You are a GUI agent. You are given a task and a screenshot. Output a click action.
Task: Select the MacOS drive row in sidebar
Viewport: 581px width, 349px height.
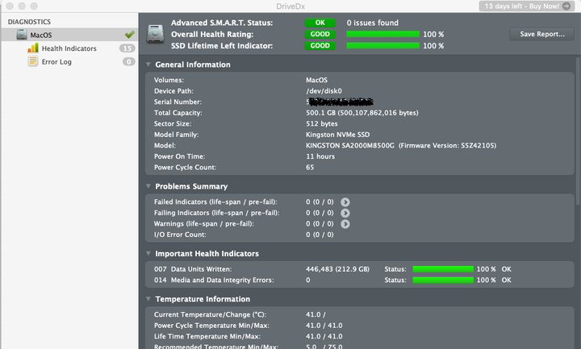(x=69, y=35)
